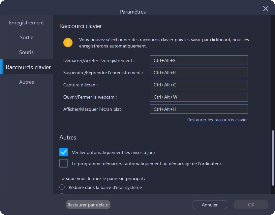
Task: Close the Paramètres dialog window
Action: pos(265,9)
